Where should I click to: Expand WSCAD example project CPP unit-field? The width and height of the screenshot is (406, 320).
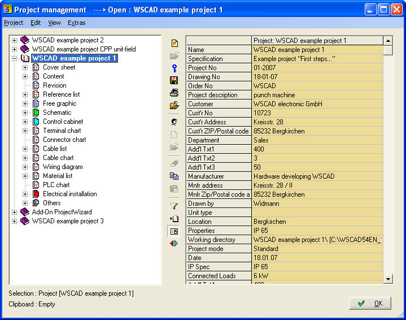pyautogui.click(x=14, y=49)
